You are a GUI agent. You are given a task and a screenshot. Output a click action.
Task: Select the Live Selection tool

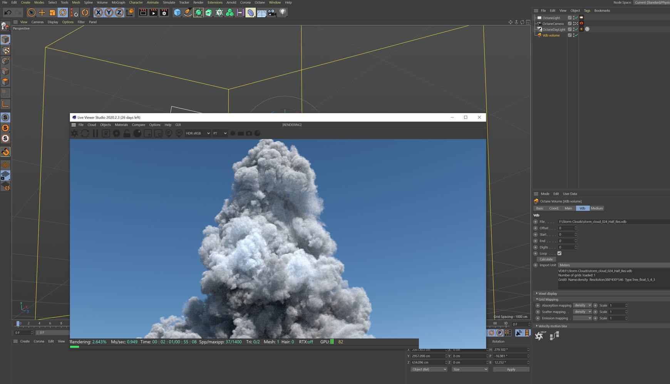[31, 13]
